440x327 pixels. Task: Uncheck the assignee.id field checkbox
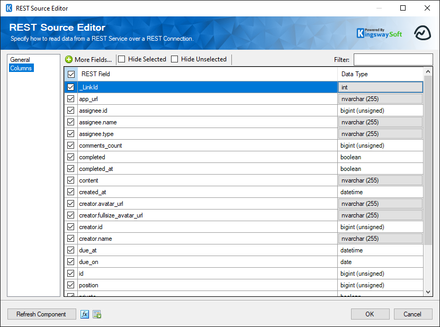click(71, 111)
